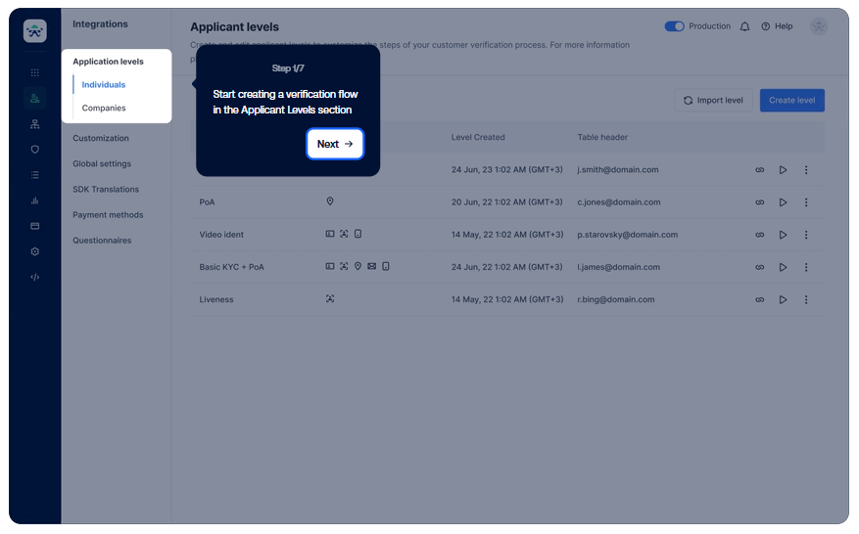Viewport: 859px width, 534px height.
Task: Open more options for Basic KYC + PoA
Action: coord(806,267)
